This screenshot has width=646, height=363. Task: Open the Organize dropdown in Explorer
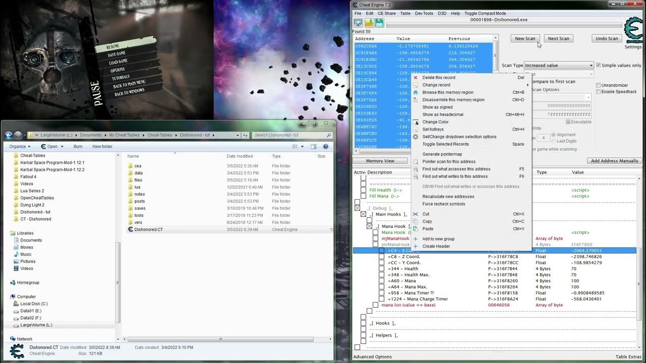click(x=21, y=147)
